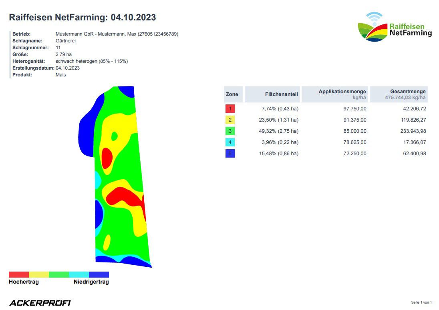Click application rate '72.250,00'
This screenshot has height=310, width=439.
tap(355, 154)
